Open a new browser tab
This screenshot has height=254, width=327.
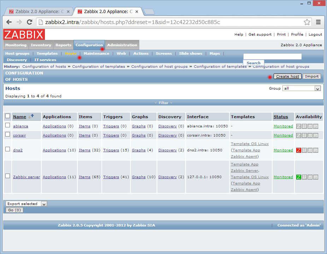(x=149, y=12)
